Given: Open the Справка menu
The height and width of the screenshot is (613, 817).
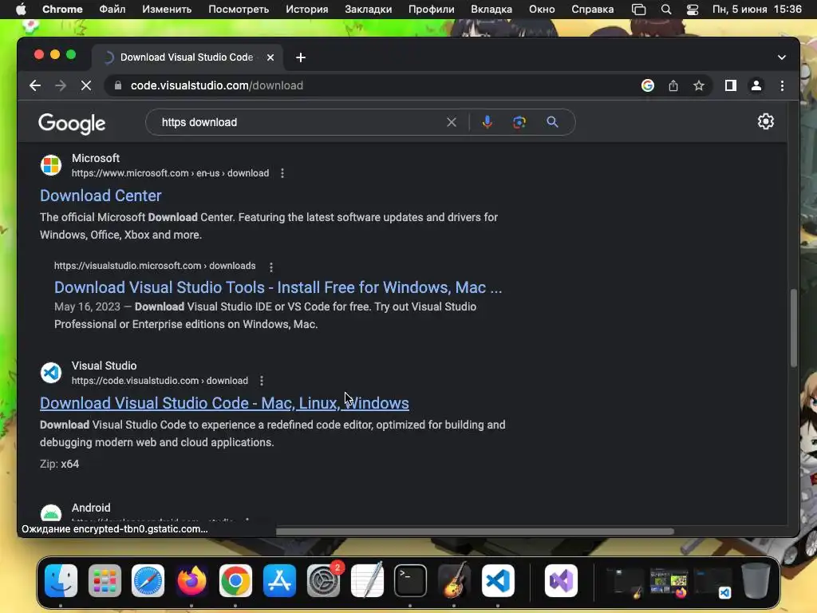Looking at the screenshot, I should (593, 10).
